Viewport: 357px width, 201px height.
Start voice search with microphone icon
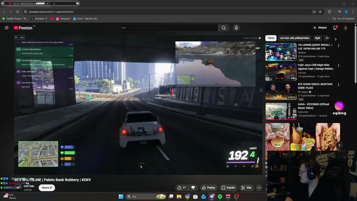pos(236,28)
